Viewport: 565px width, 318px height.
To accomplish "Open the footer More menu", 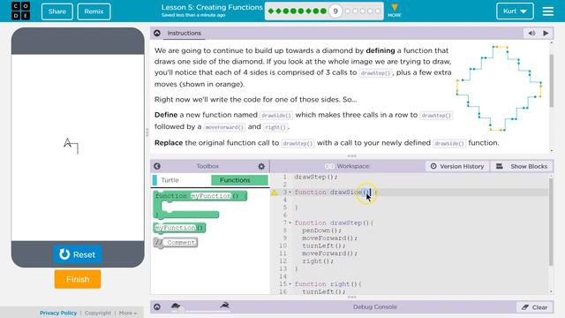I will [x=127, y=313].
